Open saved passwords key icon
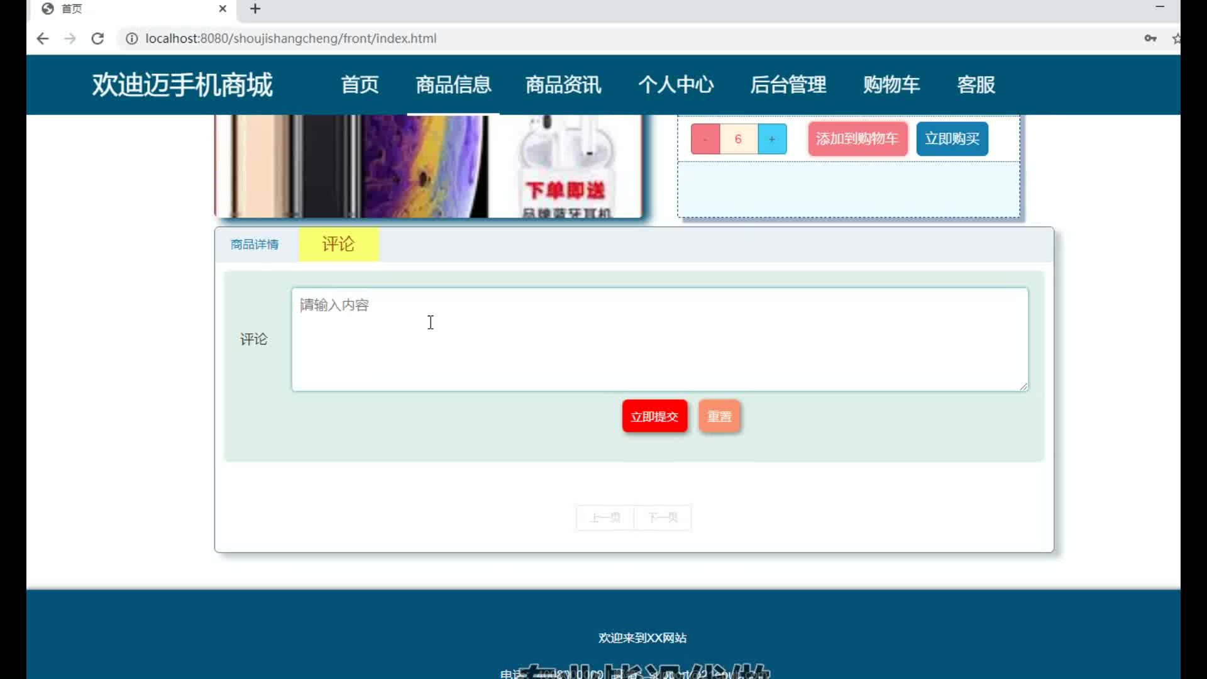Image resolution: width=1207 pixels, height=679 pixels. click(1150, 38)
